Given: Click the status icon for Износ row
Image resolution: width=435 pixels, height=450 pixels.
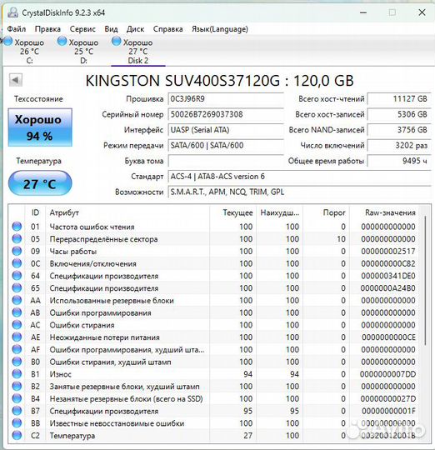Looking at the screenshot, I should [x=17, y=374].
